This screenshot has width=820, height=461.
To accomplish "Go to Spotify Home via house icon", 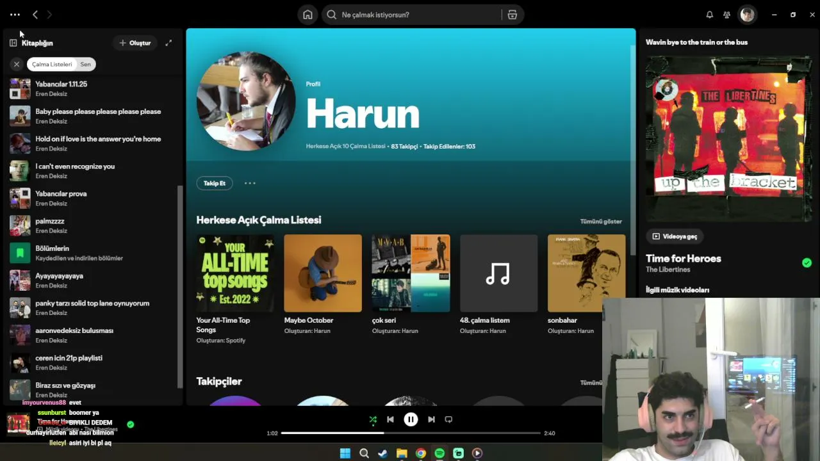I will [x=307, y=15].
